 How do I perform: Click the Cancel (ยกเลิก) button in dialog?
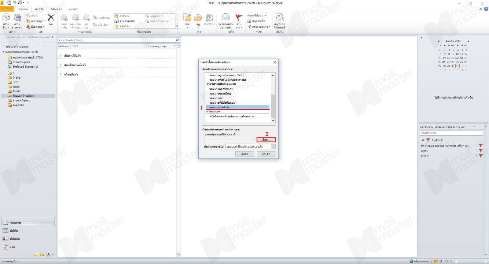click(266, 154)
